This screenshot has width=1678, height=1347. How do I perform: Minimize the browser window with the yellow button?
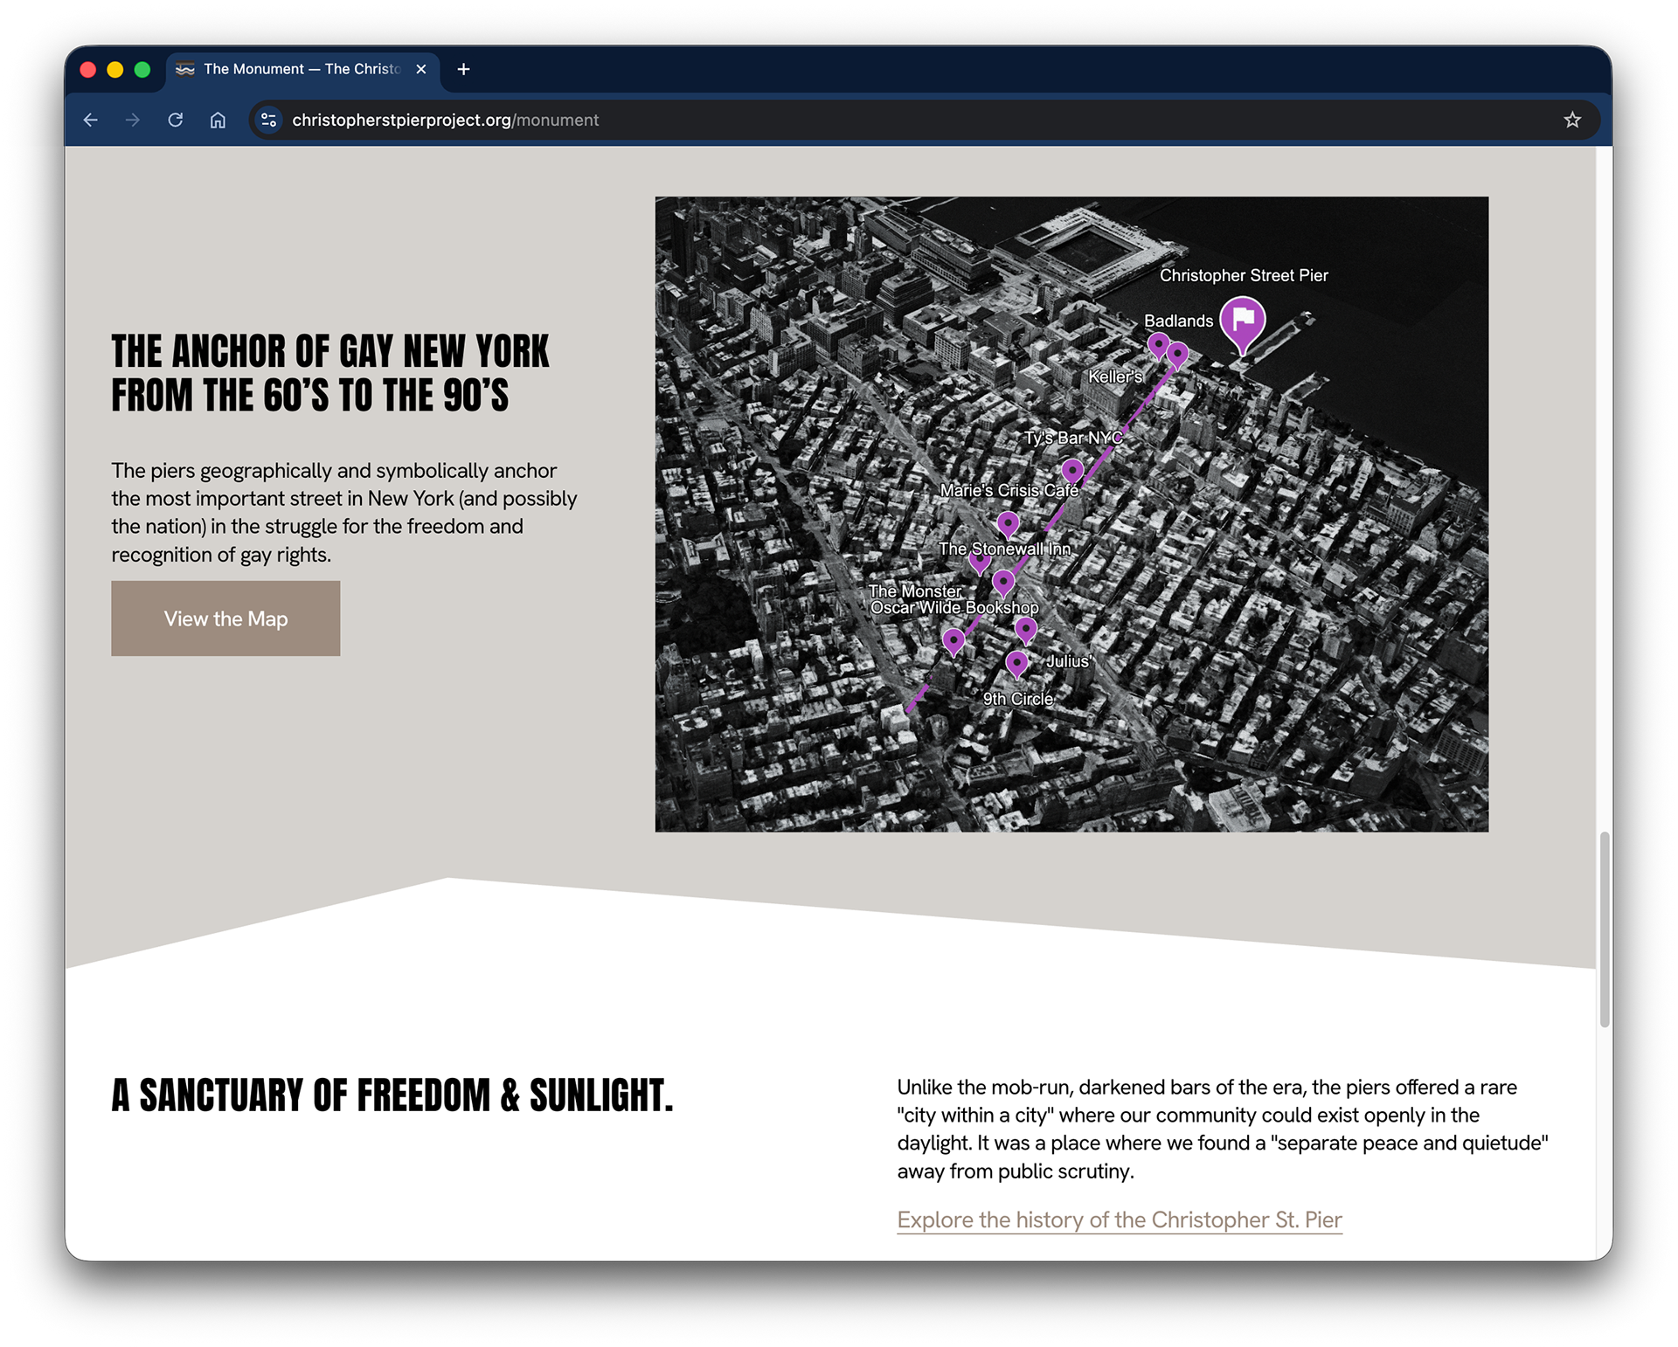pyautogui.click(x=115, y=69)
